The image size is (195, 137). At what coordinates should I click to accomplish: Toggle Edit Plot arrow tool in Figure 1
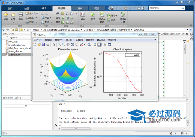coord(54,45)
